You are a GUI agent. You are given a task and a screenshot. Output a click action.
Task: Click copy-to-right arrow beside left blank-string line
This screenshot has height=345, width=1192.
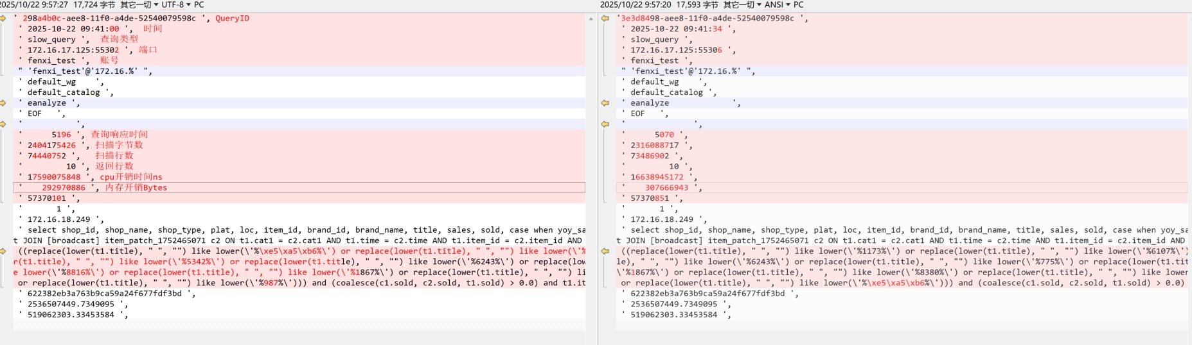[x=3, y=124]
